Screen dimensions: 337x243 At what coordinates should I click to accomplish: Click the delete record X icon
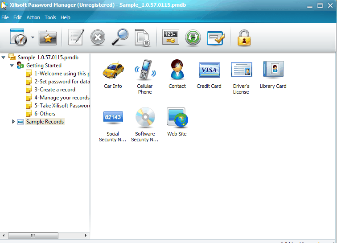[x=98, y=37]
